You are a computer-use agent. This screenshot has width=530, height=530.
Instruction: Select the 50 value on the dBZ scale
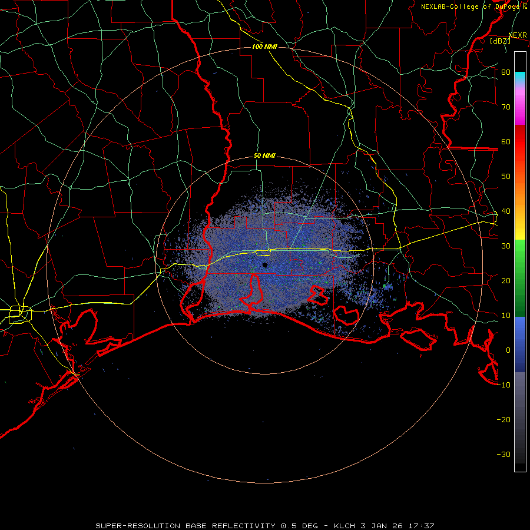click(x=506, y=177)
